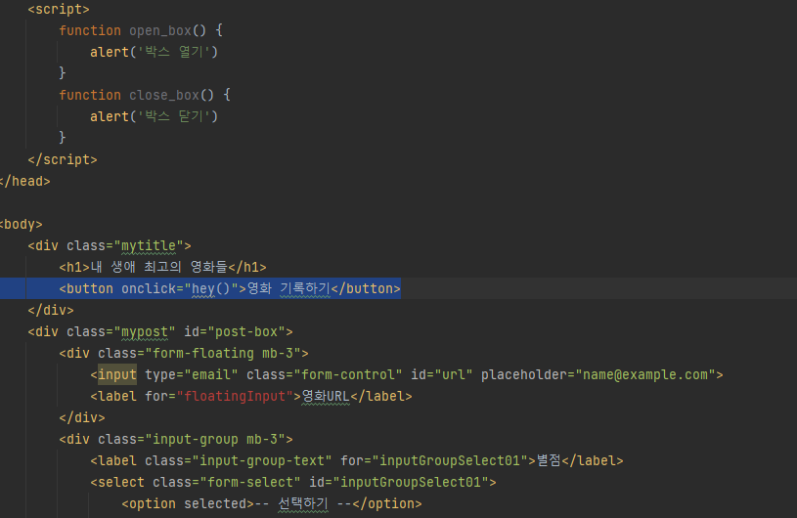Viewport: 797px width, 518px height.
Task: Click the closing brace of open_box function
Action: 63,73
